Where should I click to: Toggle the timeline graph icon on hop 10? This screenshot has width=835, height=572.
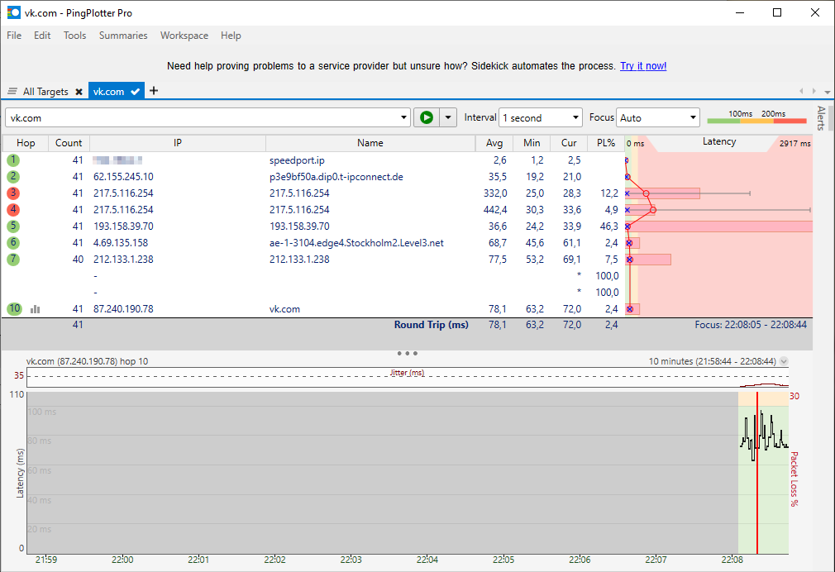tap(36, 309)
